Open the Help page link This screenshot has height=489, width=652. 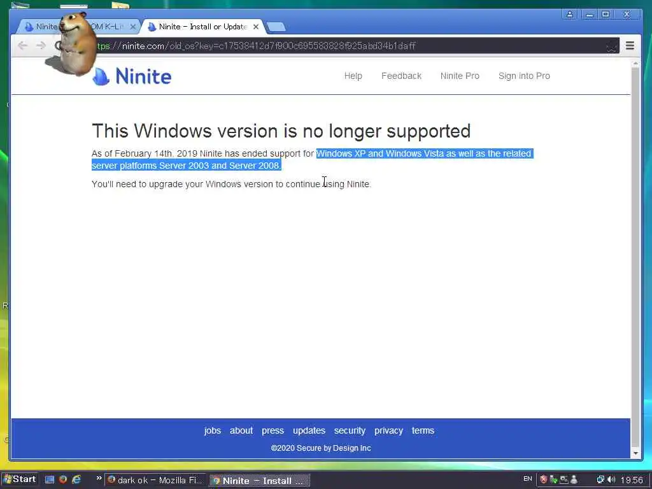tap(353, 76)
